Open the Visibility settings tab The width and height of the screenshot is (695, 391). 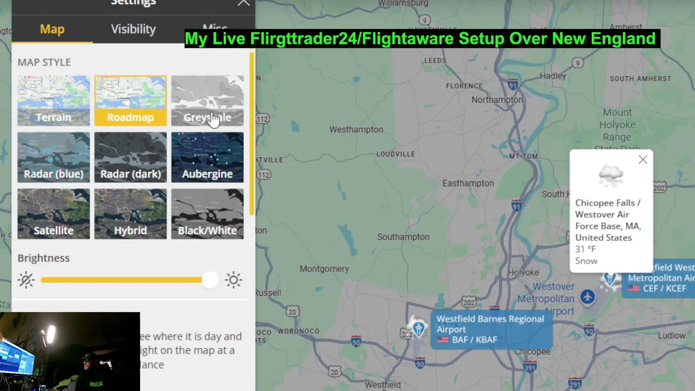point(133,29)
